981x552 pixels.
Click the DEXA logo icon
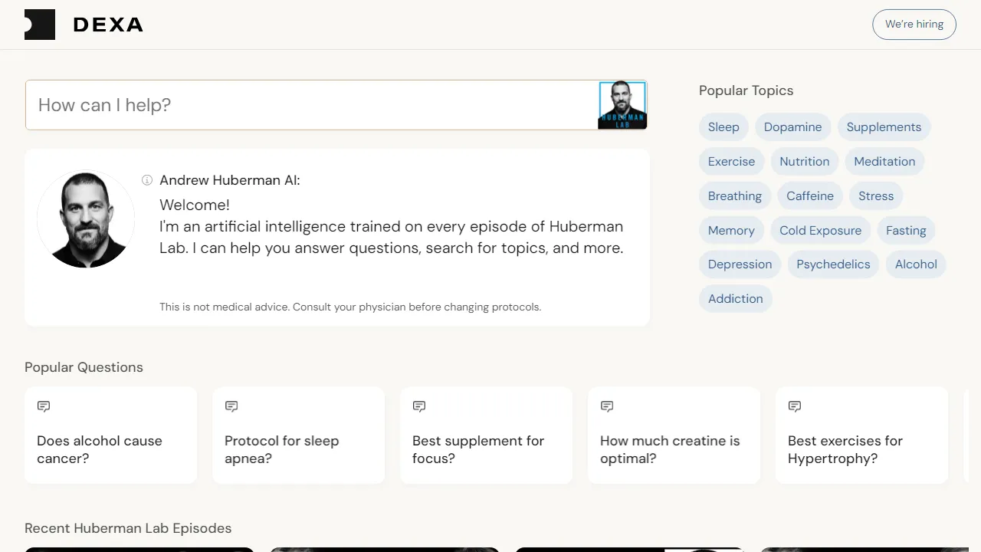point(40,25)
